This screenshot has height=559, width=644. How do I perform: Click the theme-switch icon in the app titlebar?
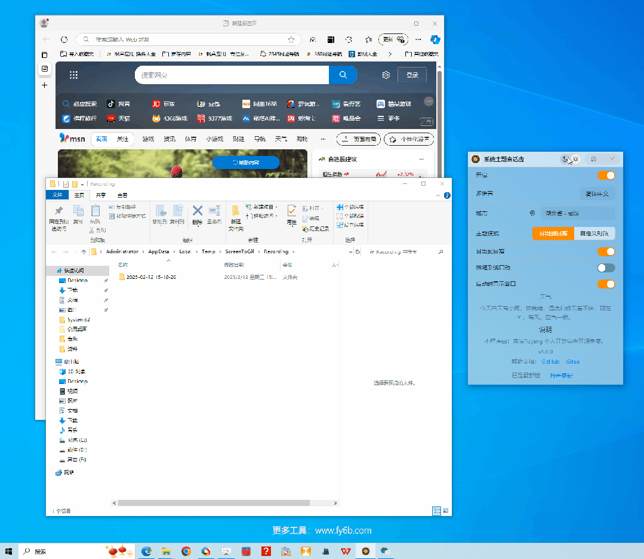click(x=569, y=159)
